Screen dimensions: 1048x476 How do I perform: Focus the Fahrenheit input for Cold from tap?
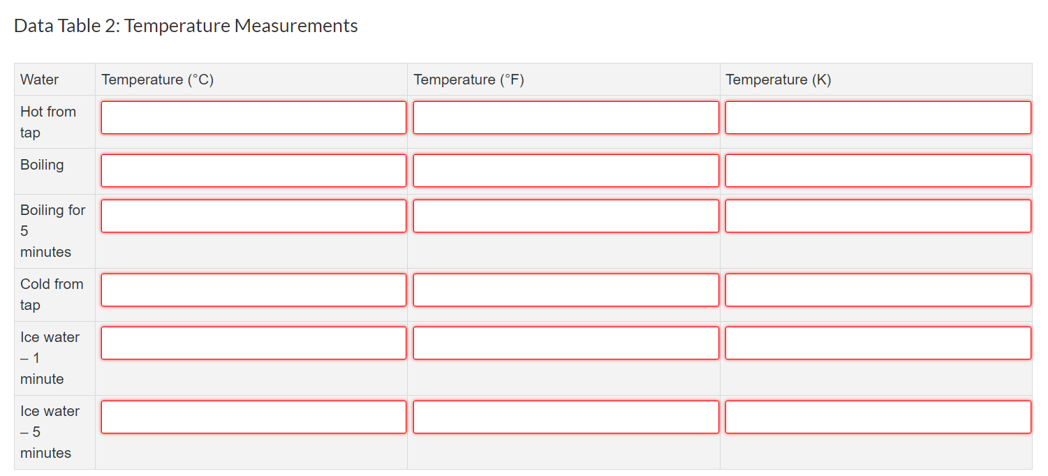(566, 290)
